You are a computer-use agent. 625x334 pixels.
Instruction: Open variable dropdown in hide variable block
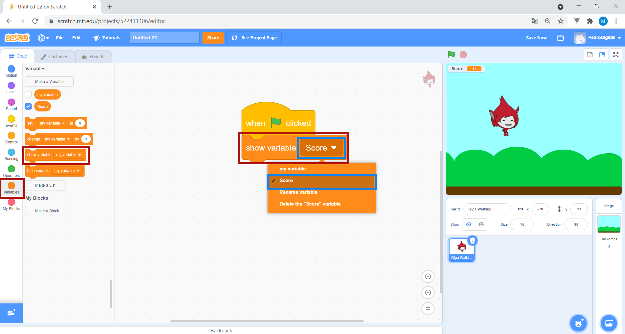point(67,171)
